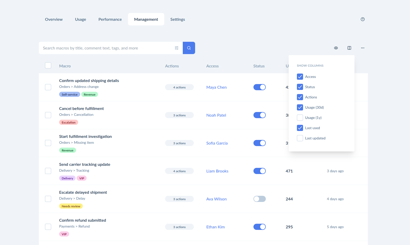Check the Start fulfillment investigation row checkbox

point(48,143)
